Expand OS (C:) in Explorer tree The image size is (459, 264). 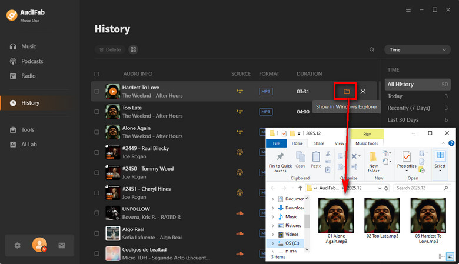point(273,243)
